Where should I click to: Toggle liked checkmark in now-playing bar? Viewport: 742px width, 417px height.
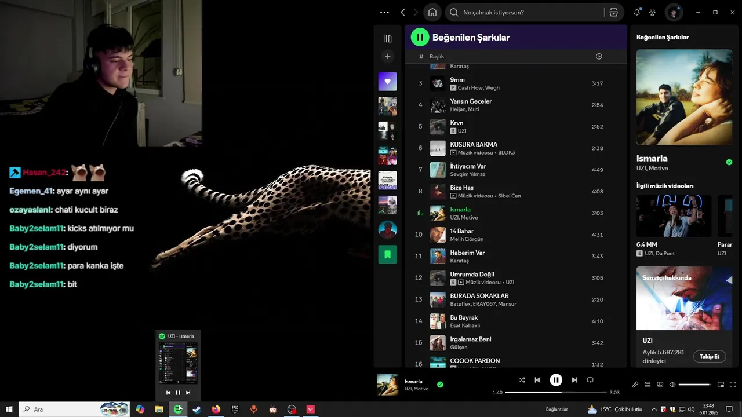pyautogui.click(x=440, y=385)
